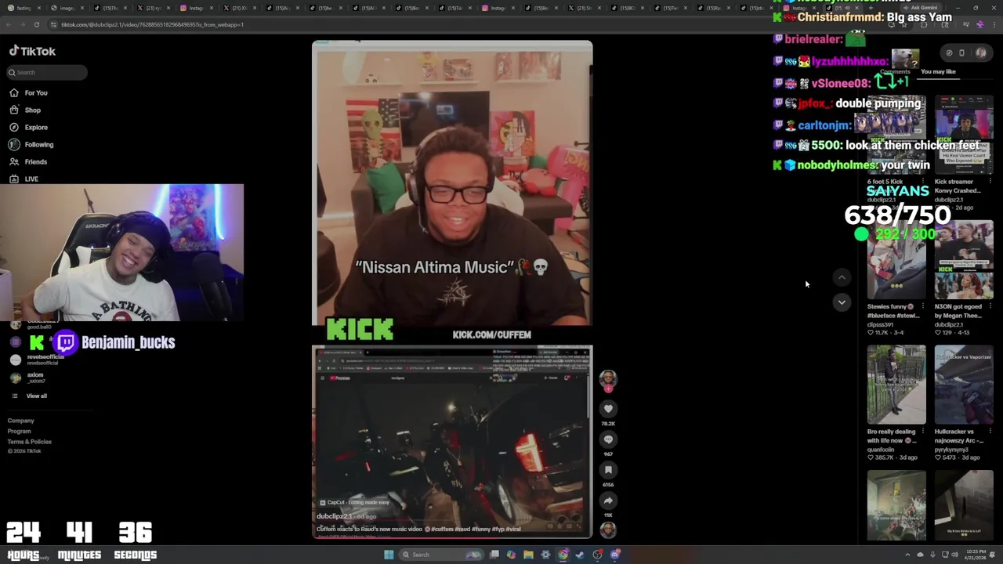Open more options for 'Stewies funny' video

tap(922, 307)
